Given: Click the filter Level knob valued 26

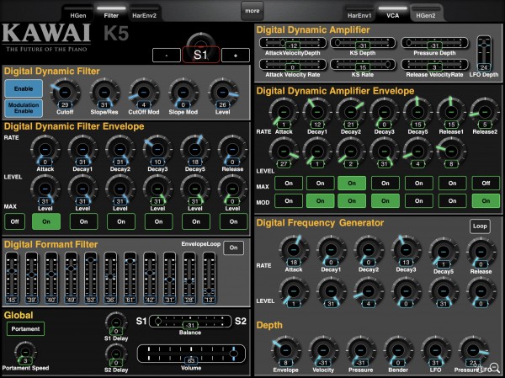Looking at the screenshot, I should click(222, 93).
